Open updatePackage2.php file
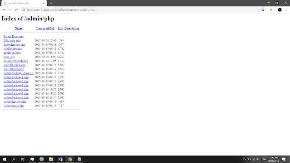This screenshot has height=163, width=290. point(16,81)
